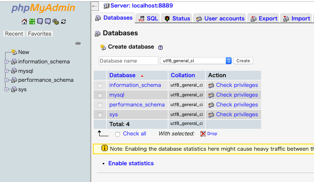
Task: Click the Drop link
Action: point(212,133)
